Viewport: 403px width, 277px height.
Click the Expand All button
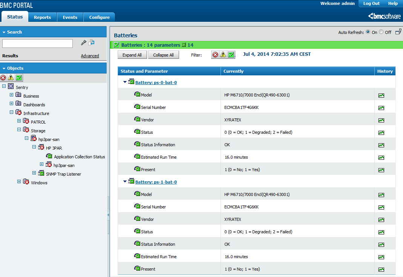(x=132, y=55)
